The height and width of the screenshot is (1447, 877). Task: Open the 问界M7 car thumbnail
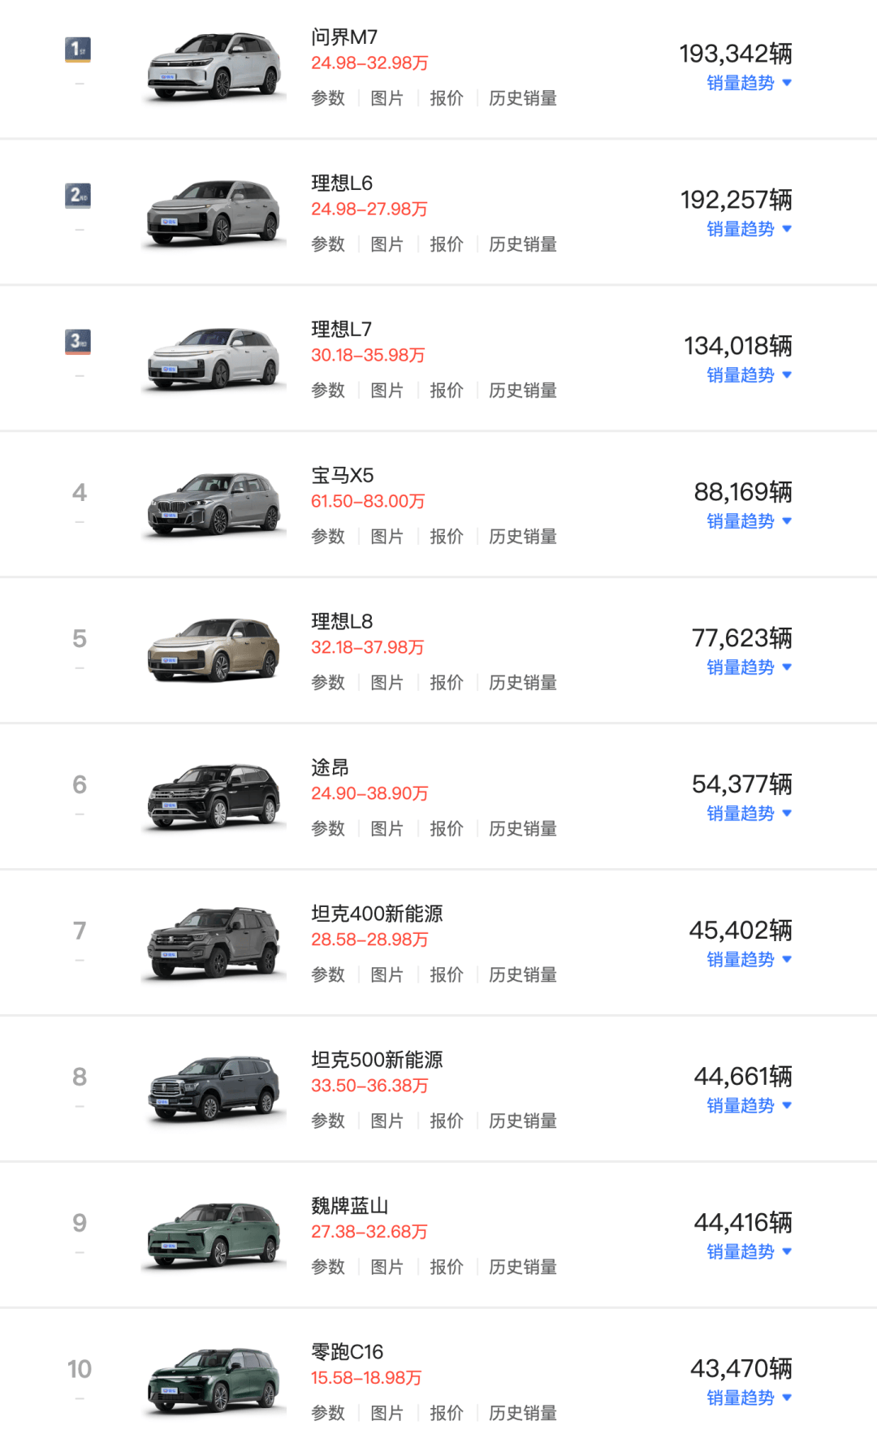point(214,67)
